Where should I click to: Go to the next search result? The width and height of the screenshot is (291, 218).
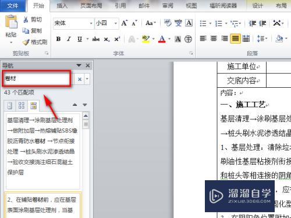click(x=85, y=105)
